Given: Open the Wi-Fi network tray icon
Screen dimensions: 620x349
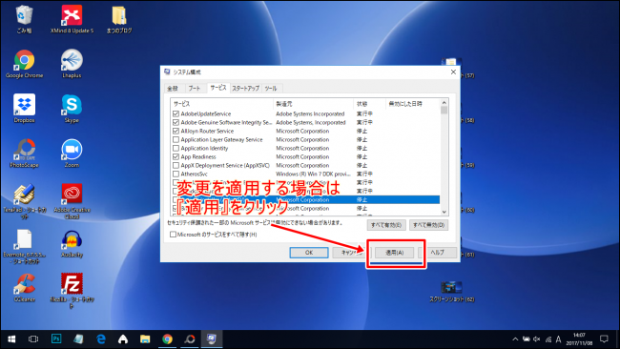Looking at the screenshot, I should click(x=548, y=339).
